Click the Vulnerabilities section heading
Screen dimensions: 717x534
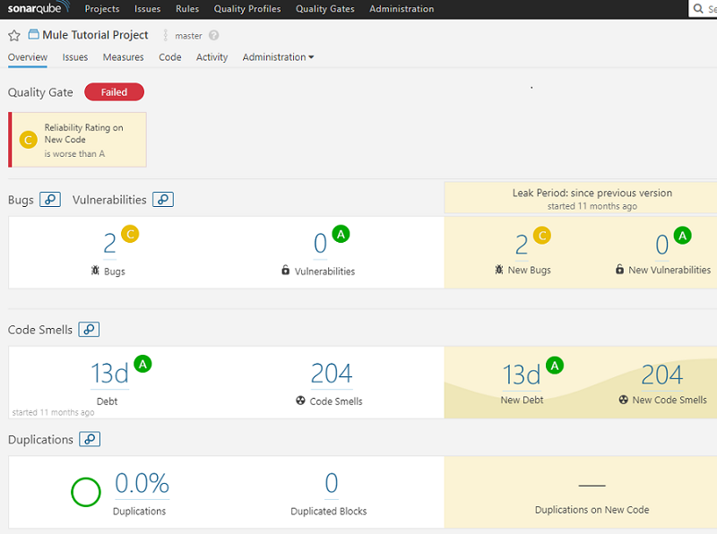click(x=109, y=200)
